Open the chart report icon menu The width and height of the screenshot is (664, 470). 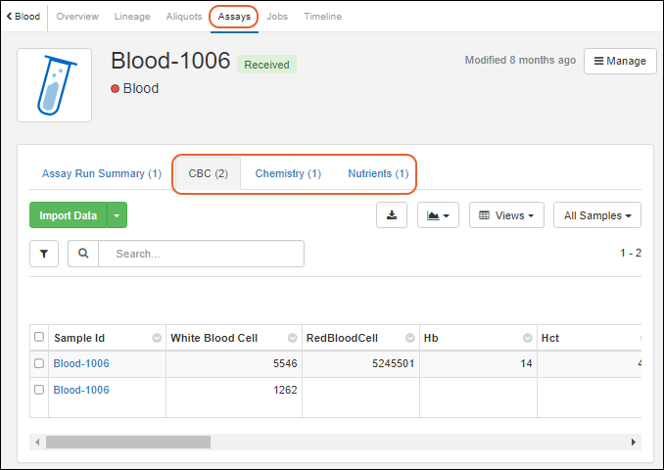tap(438, 215)
